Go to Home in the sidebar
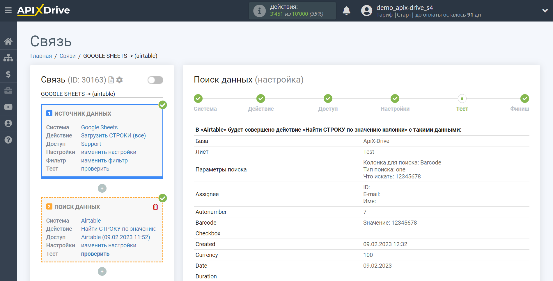This screenshot has height=281, width=553. (x=8, y=41)
